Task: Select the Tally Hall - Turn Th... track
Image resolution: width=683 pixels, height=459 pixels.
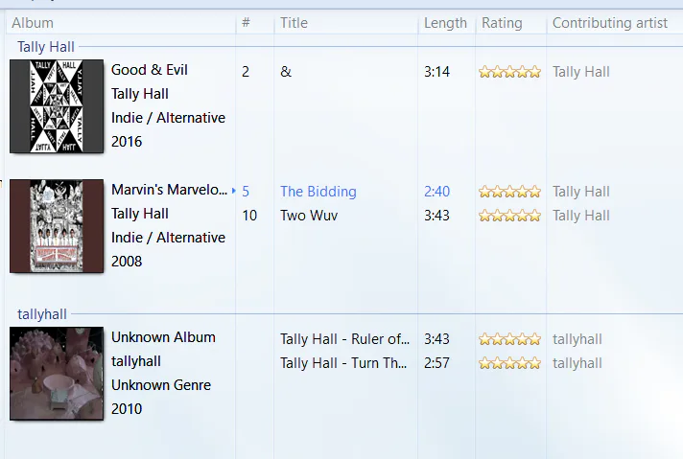Action: click(343, 363)
